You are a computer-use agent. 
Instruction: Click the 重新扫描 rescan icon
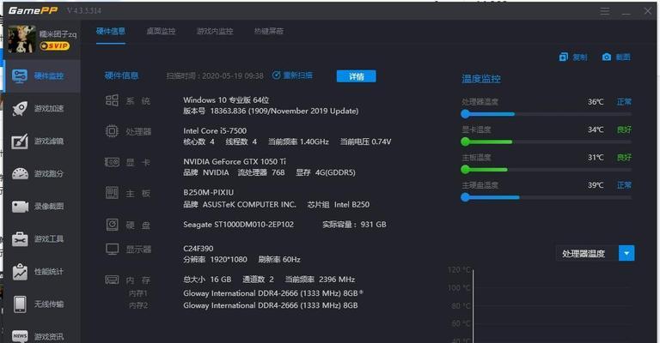pos(276,75)
